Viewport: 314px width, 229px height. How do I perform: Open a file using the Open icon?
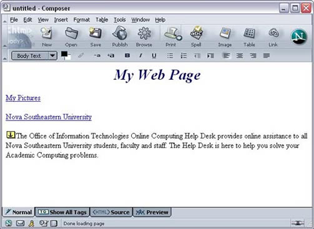click(71, 36)
